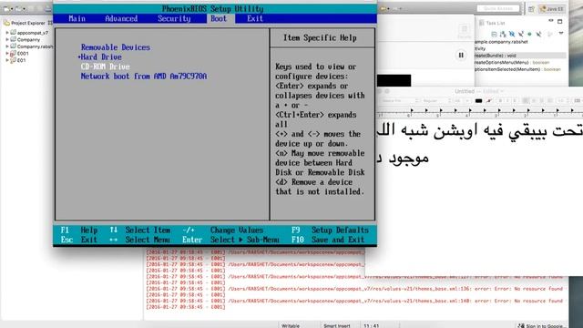Open the font size combo box in TextEdit
583x328 pixels.
462,101
